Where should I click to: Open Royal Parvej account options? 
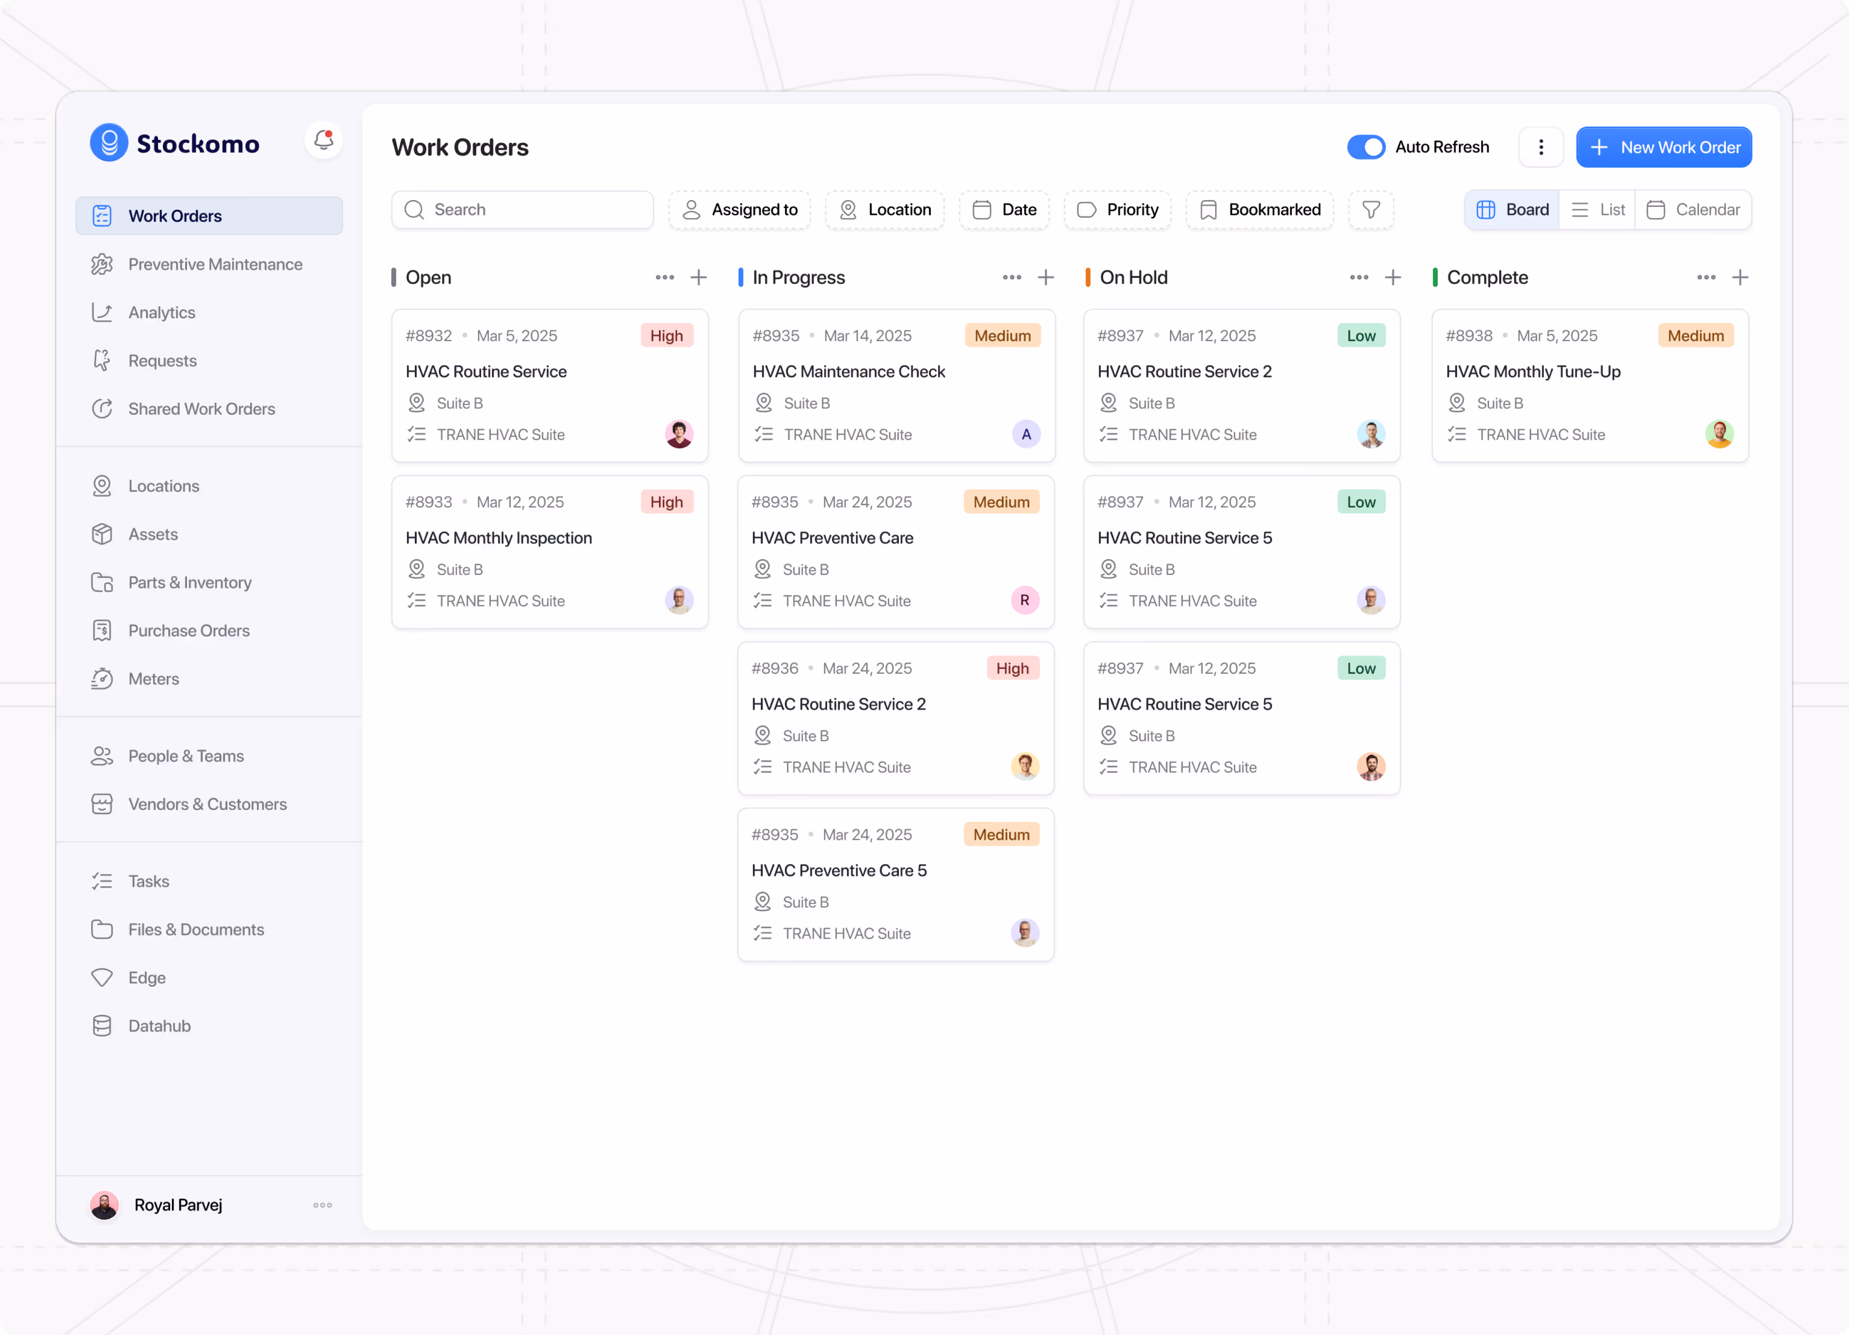(x=322, y=1205)
